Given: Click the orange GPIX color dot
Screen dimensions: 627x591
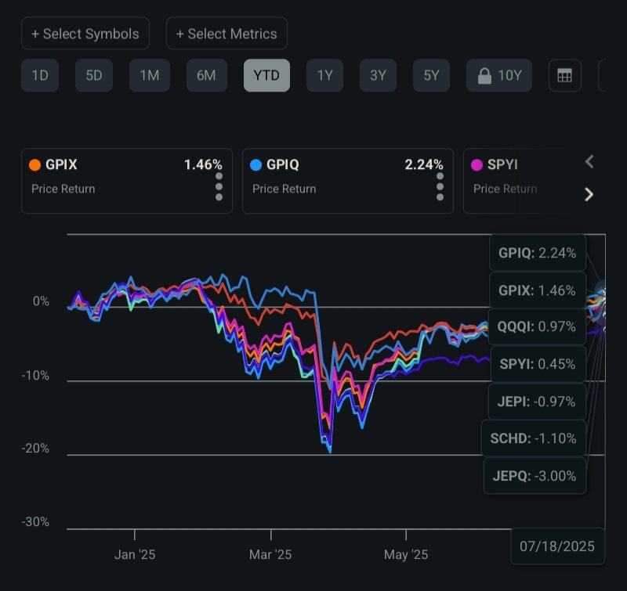Looking at the screenshot, I should pos(34,165).
